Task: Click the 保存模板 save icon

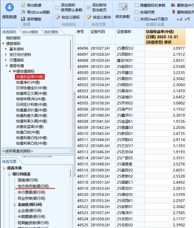Action: [24, 19]
